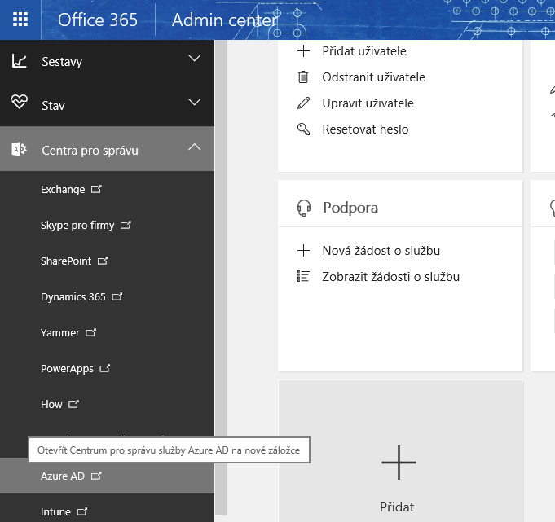
Task: Open Dynamics 365 admin center
Action: 73,296
